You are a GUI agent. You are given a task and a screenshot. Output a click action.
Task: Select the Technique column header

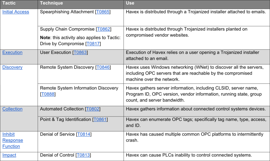(81, 4)
